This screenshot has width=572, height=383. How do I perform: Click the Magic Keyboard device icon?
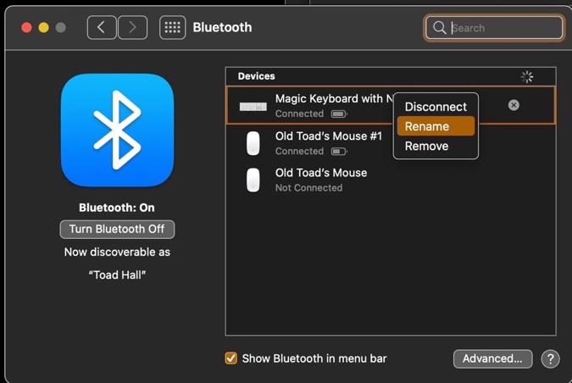(x=253, y=107)
